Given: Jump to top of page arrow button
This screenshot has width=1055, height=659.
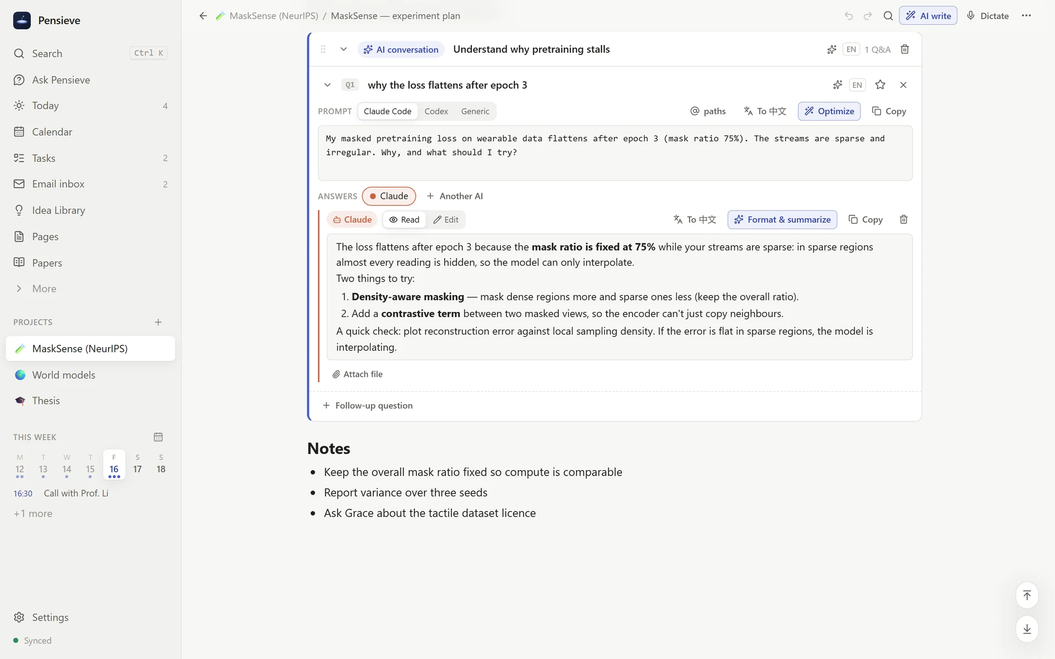Looking at the screenshot, I should (1027, 595).
